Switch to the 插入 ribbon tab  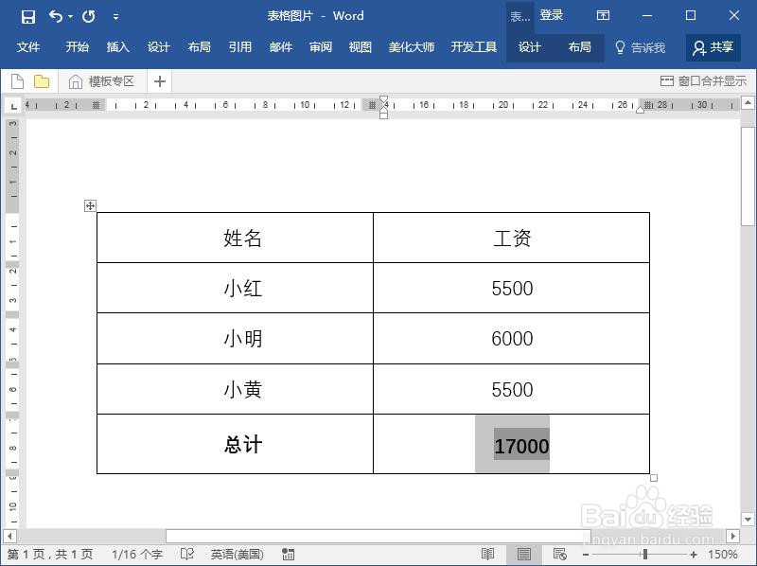point(117,47)
